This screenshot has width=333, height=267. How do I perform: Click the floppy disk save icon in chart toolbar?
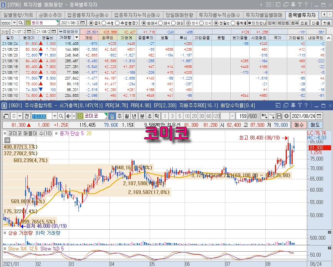click(x=279, y=116)
